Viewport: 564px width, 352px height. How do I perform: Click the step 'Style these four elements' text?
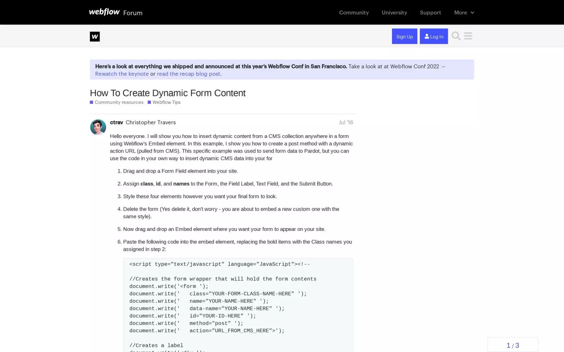pos(200,196)
